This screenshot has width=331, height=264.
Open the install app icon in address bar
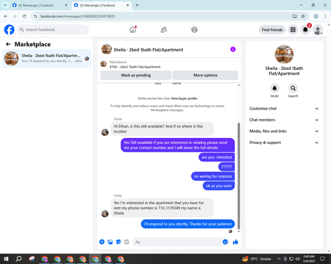click(x=295, y=16)
